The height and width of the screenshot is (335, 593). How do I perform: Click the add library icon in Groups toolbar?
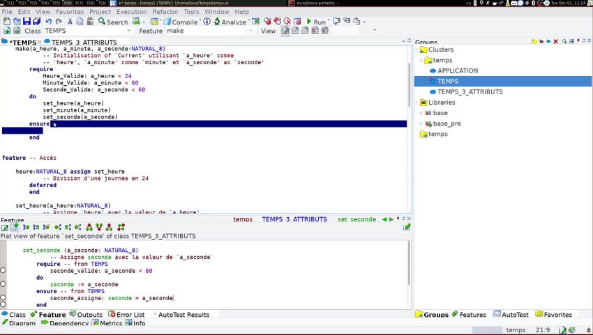coord(541,41)
